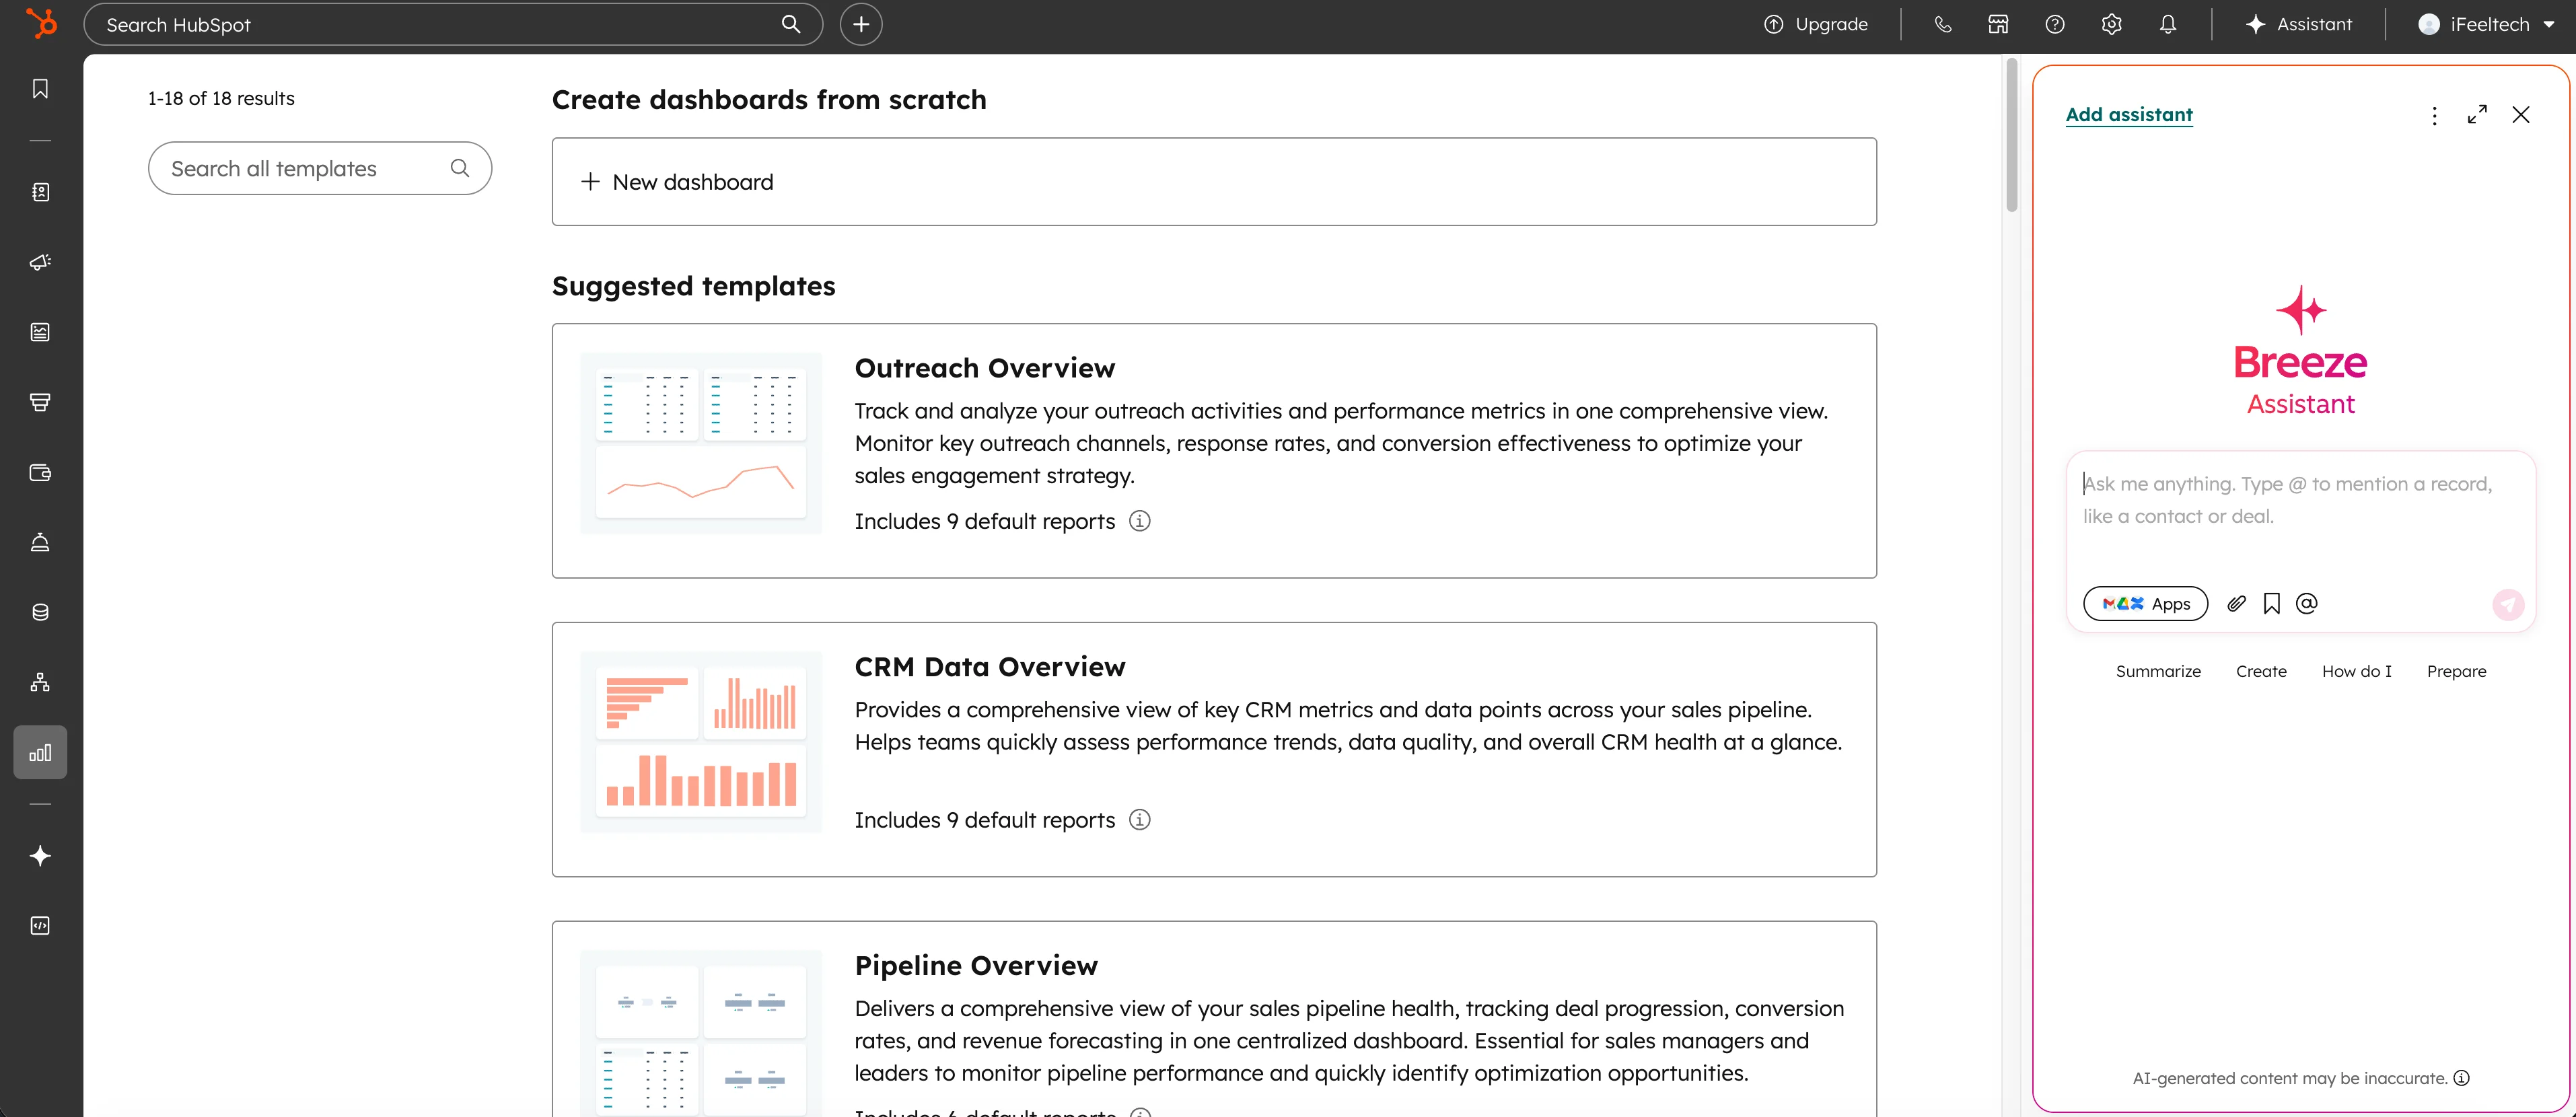Click the mention @ icon in assistant

[x=2306, y=603]
